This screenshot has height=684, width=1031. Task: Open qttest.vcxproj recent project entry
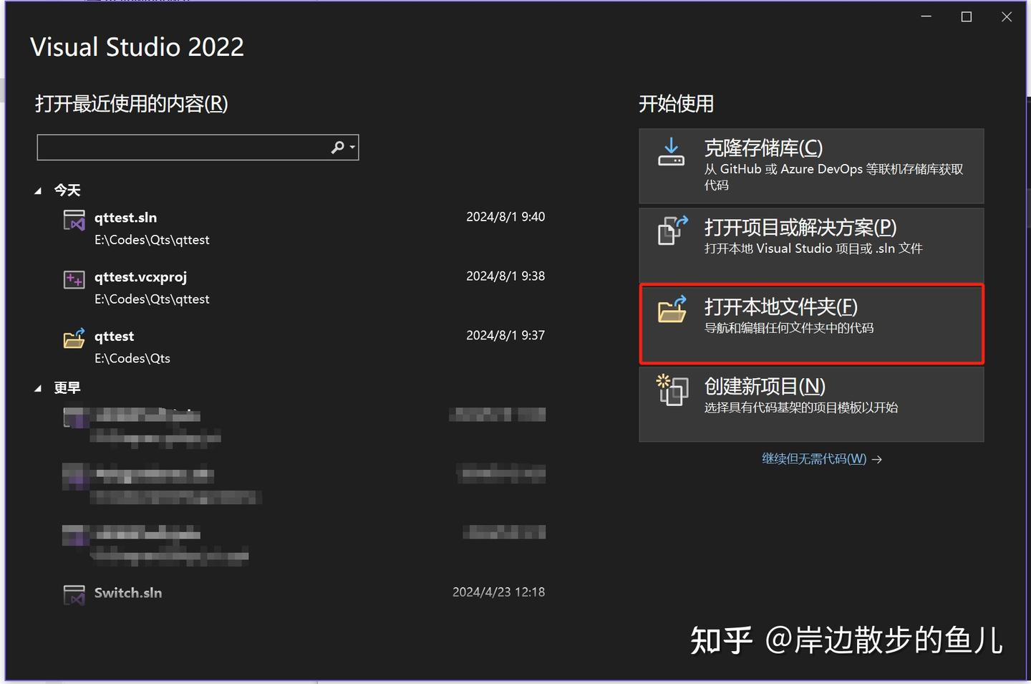(x=140, y=277)
